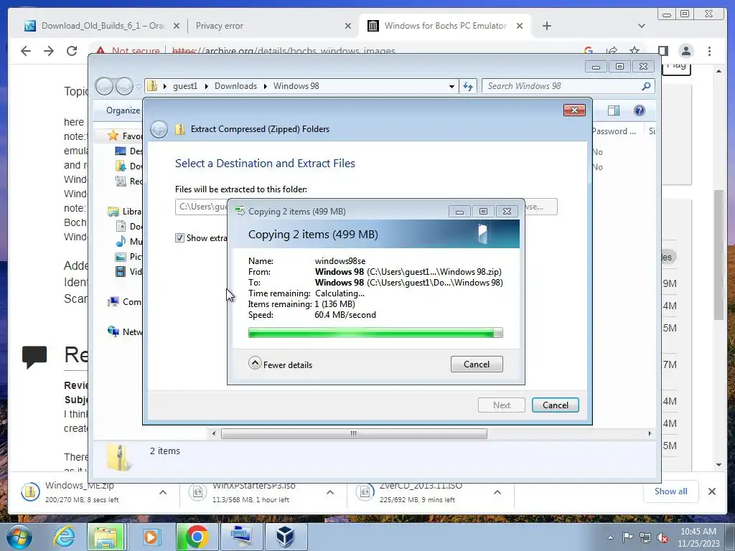This screenshot has width=735, height=551.
Task: Click the Not secure warning indicator
Action: 128,50
